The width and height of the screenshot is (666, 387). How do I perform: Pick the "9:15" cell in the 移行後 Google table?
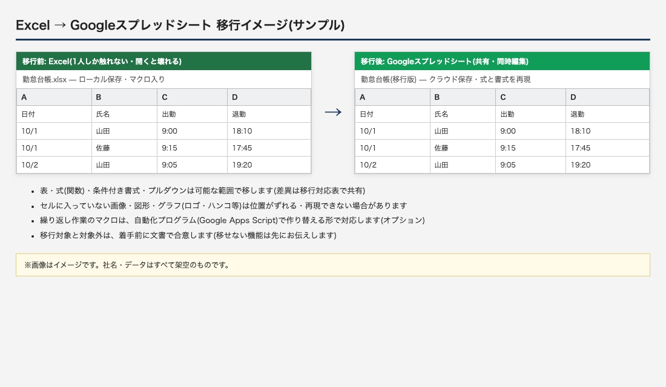click(531, 148)
